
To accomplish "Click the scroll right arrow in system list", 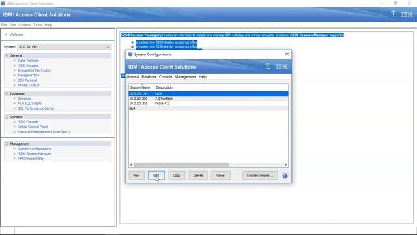I will point(285,164).
